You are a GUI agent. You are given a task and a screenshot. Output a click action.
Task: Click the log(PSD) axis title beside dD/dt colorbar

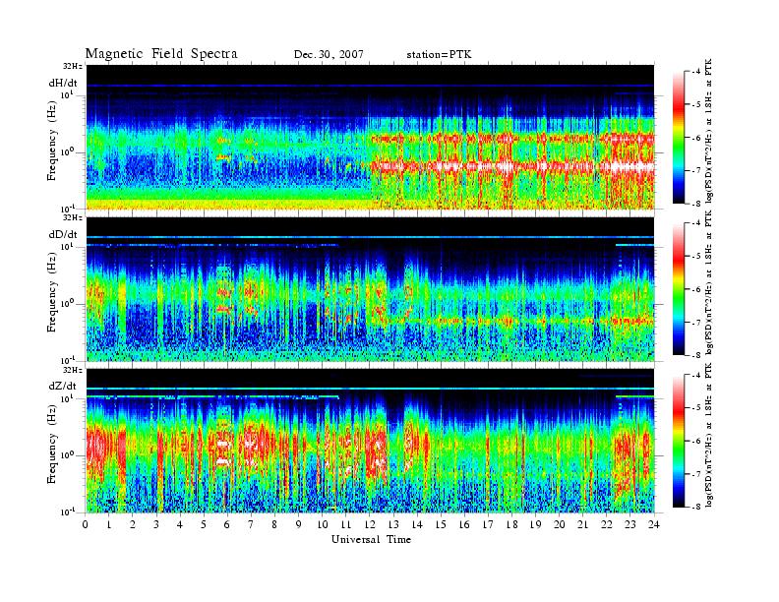point(709,282)
